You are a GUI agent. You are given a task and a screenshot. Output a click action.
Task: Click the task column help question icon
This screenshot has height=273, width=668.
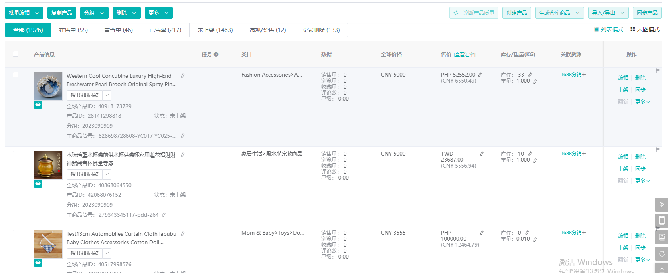click(x=216, y=54)
